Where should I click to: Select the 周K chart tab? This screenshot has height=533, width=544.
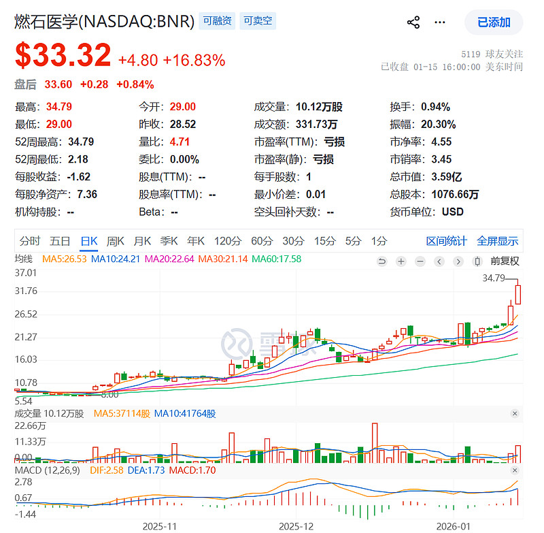[115, 240]
